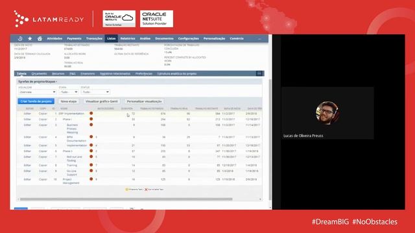Click the right arrow of horizontal scrollbar

pos(261,199)
